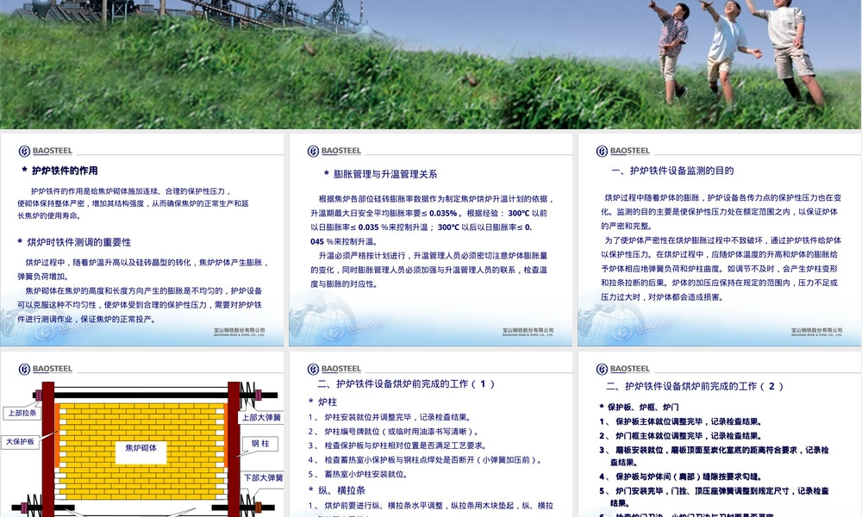Click BAOSTEEL logo on 工作（2）slide

point(622,369)
